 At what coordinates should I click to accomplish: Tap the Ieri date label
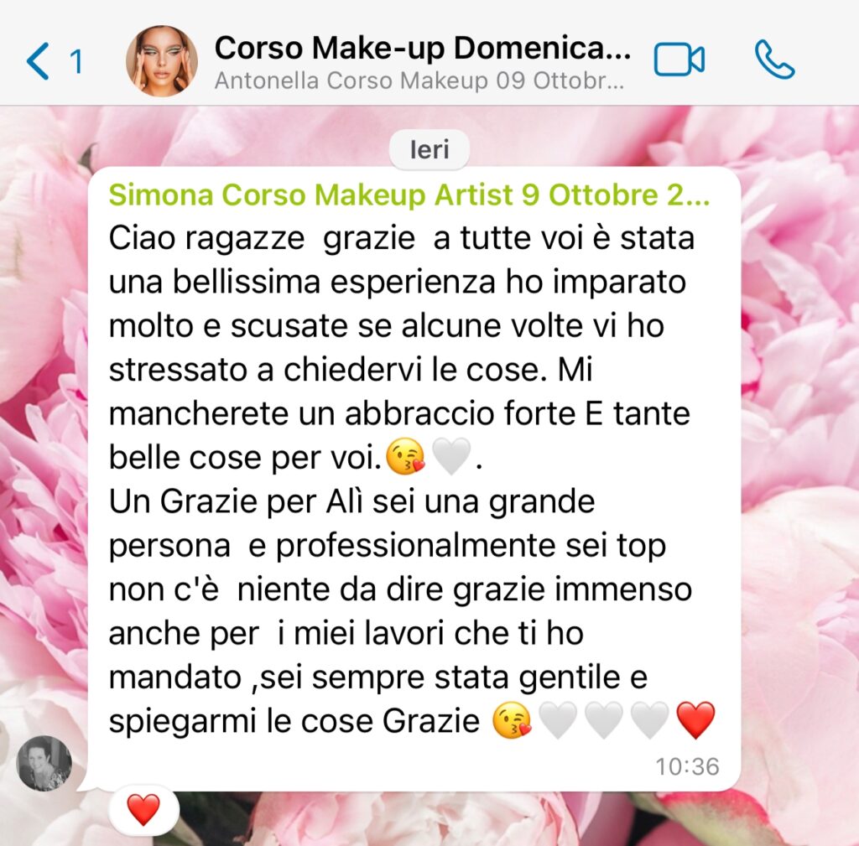[429, 149]
